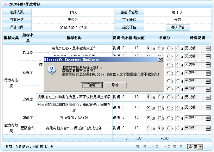The height and width of the screenshot is (152, 214).
Task: Select score 10 for 尚能与他人合作 row
Action: click(148, 128)
